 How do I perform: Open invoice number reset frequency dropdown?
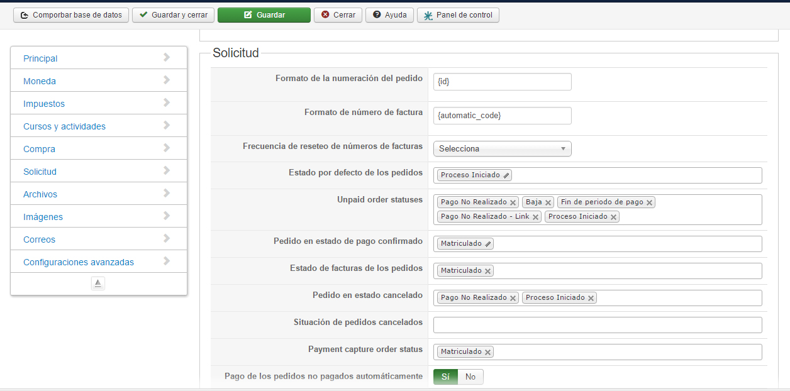[x=502, y=149]
